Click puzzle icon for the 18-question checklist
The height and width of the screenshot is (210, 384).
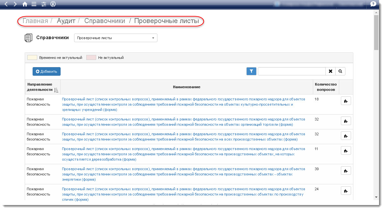pyautogui.click(x=345, y=101)
